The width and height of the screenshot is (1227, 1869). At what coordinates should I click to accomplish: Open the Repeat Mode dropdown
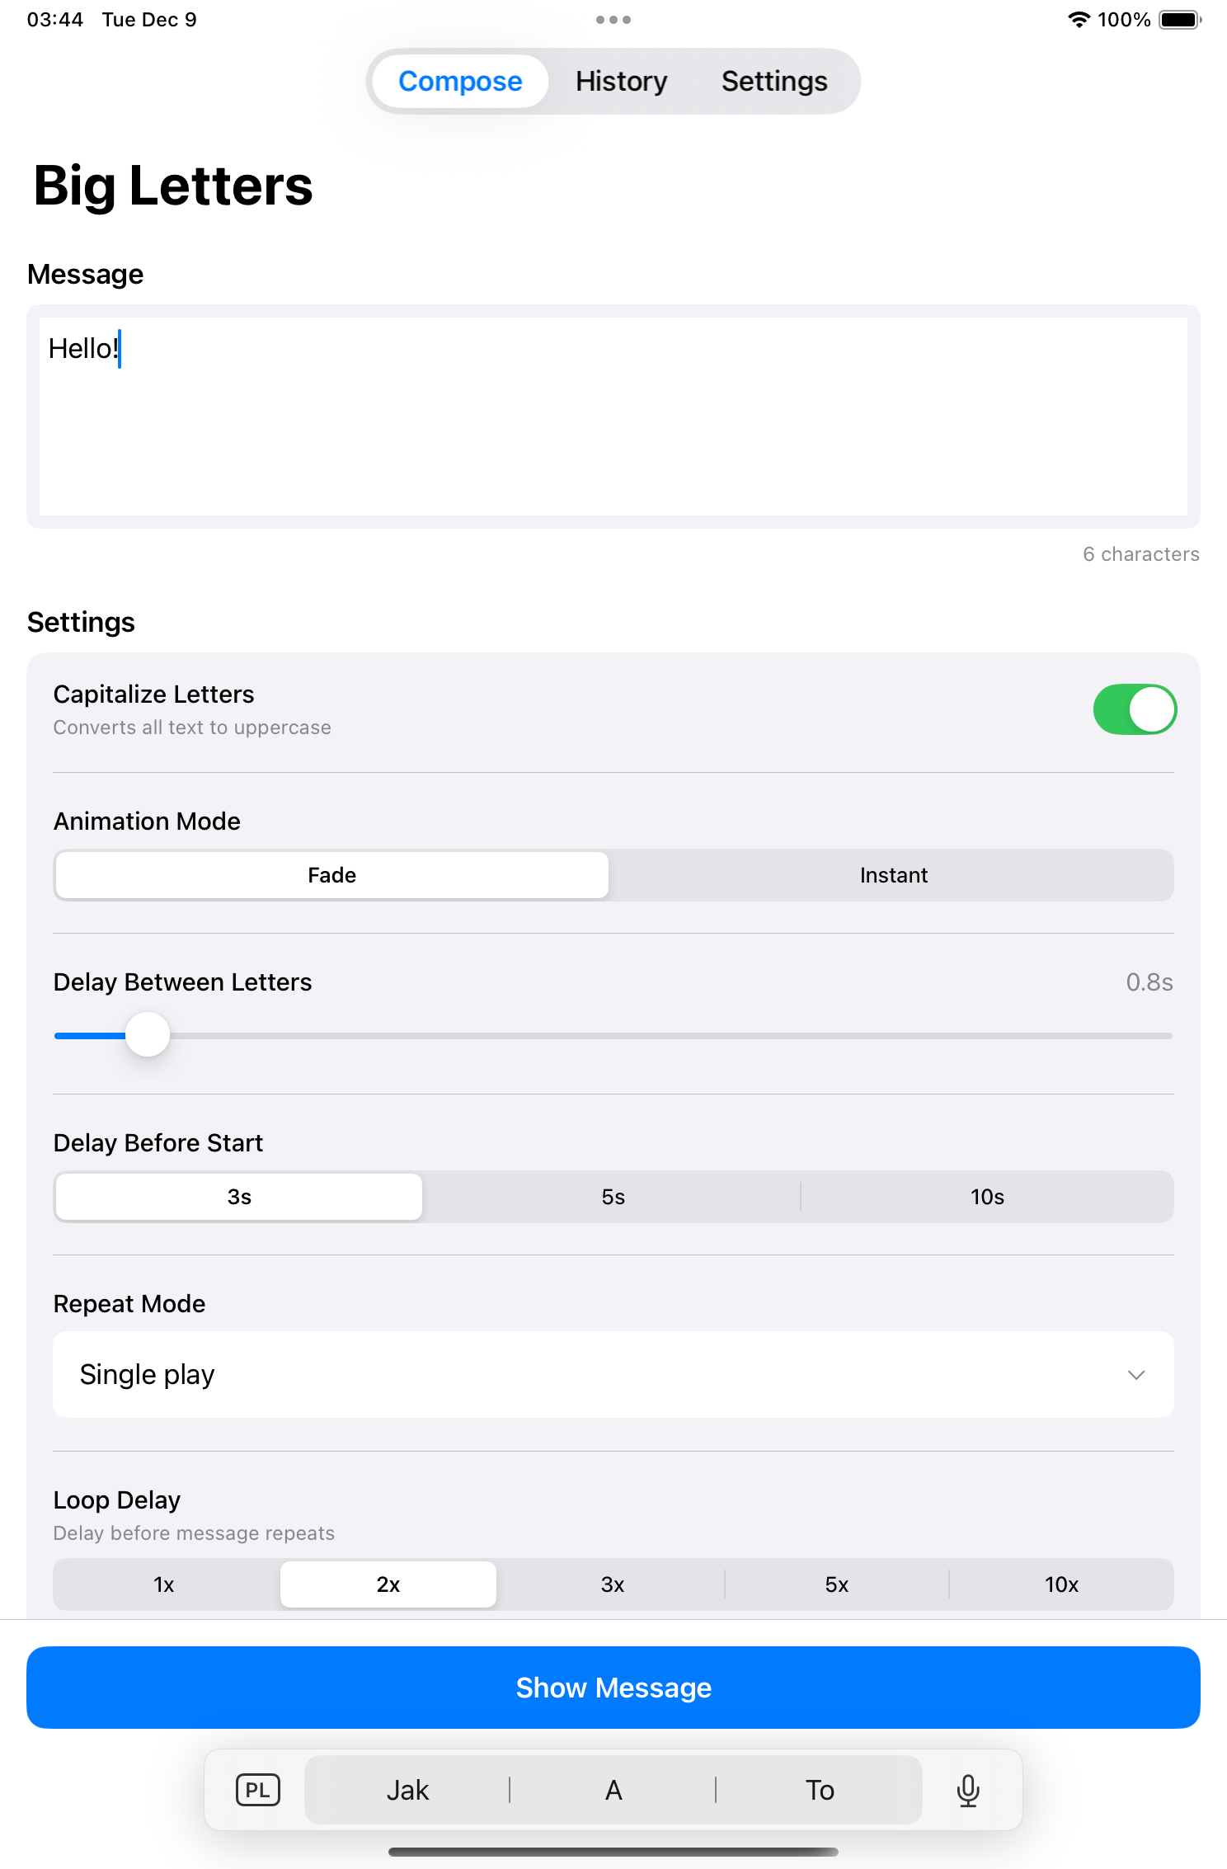[x=613, y=1375]
